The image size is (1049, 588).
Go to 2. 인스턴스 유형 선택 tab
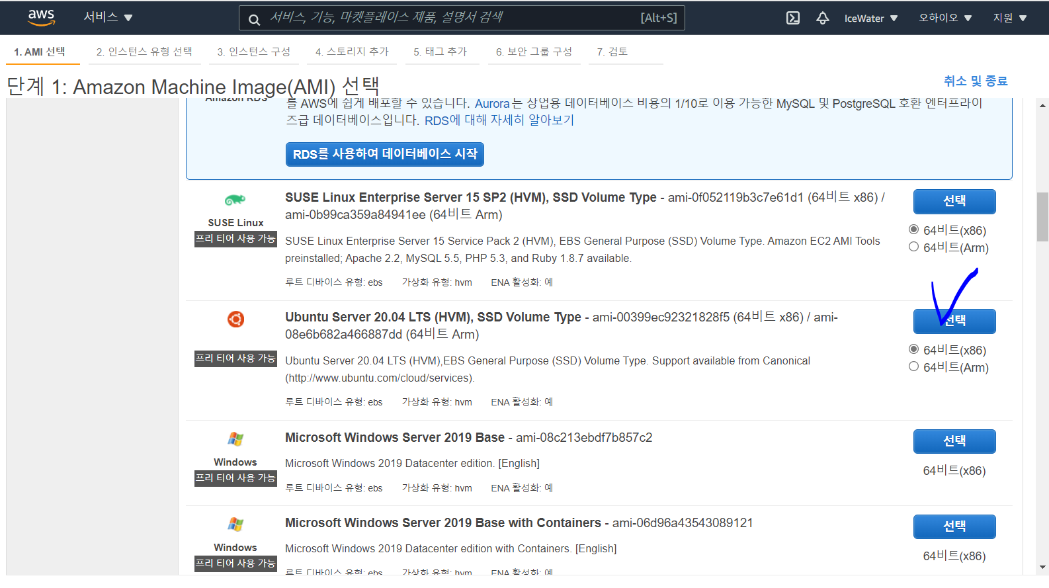point(144,52)
